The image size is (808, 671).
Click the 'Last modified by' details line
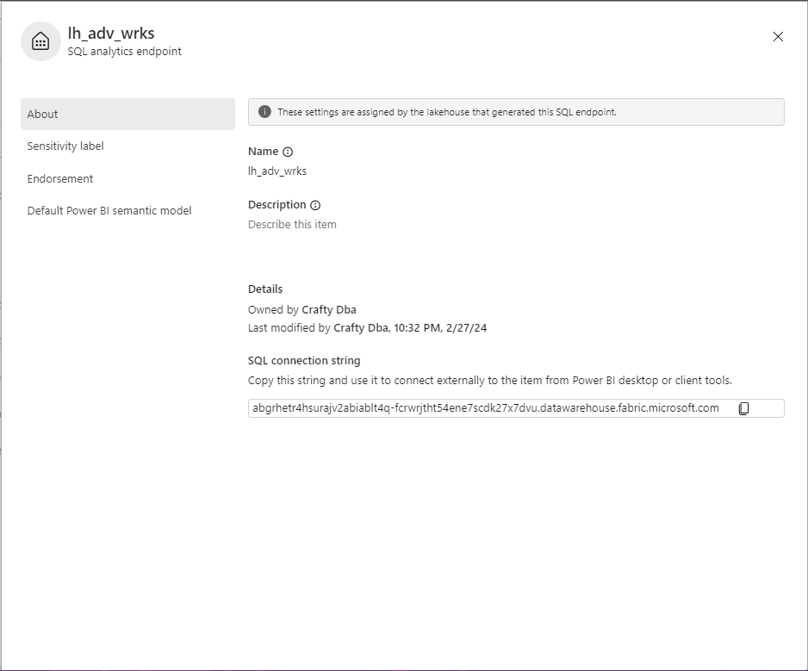367,328
